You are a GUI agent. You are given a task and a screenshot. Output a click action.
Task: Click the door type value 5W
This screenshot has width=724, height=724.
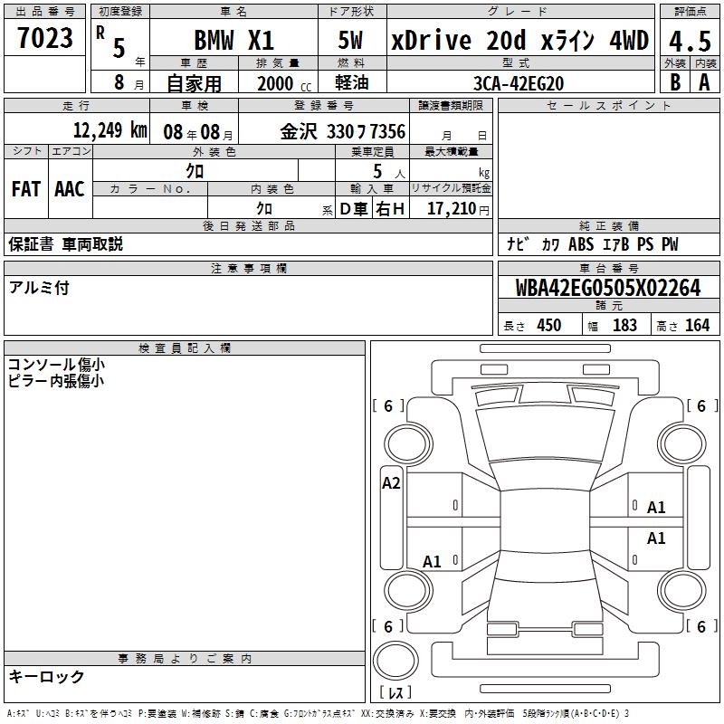(x=351, y=40)
